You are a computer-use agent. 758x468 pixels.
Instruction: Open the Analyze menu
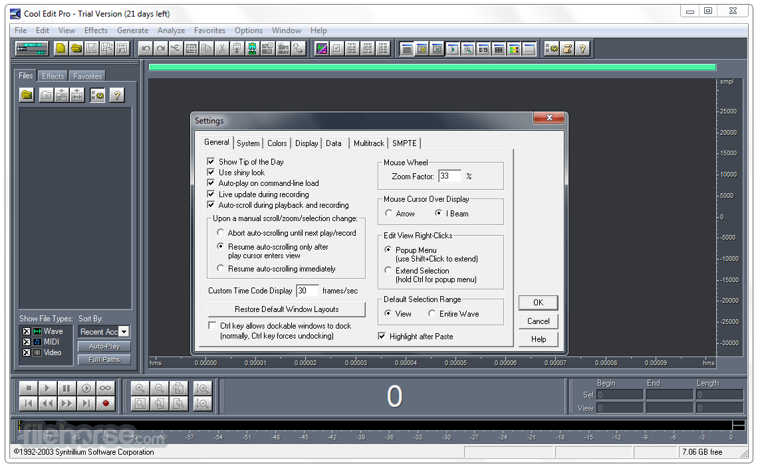click(171, 31)
